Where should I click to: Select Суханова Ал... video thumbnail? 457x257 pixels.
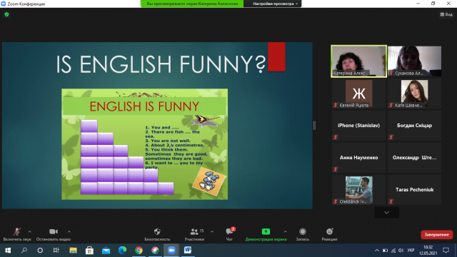[414, 61]
